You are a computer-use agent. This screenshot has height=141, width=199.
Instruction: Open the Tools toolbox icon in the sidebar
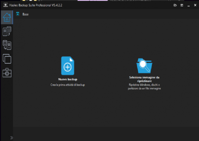(7, 73)
